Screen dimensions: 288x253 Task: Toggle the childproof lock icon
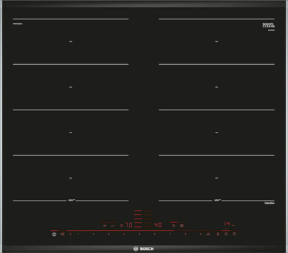tap(62, 234)
